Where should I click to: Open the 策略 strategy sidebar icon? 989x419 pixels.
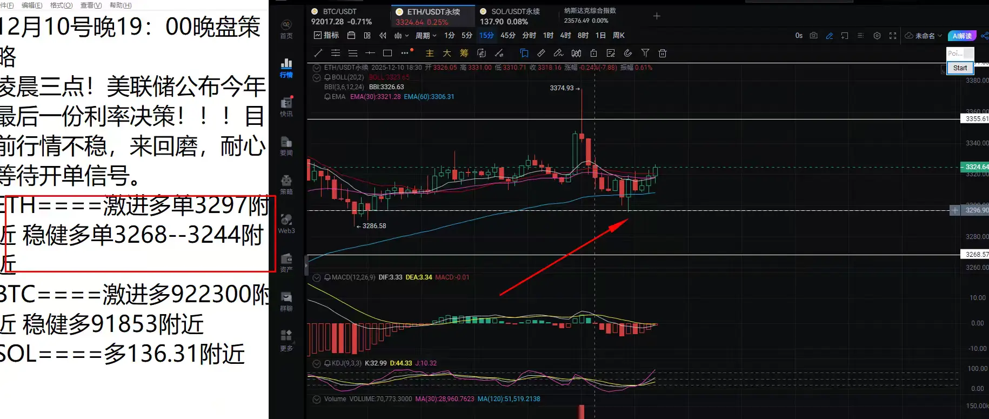[x=286, y=184]
